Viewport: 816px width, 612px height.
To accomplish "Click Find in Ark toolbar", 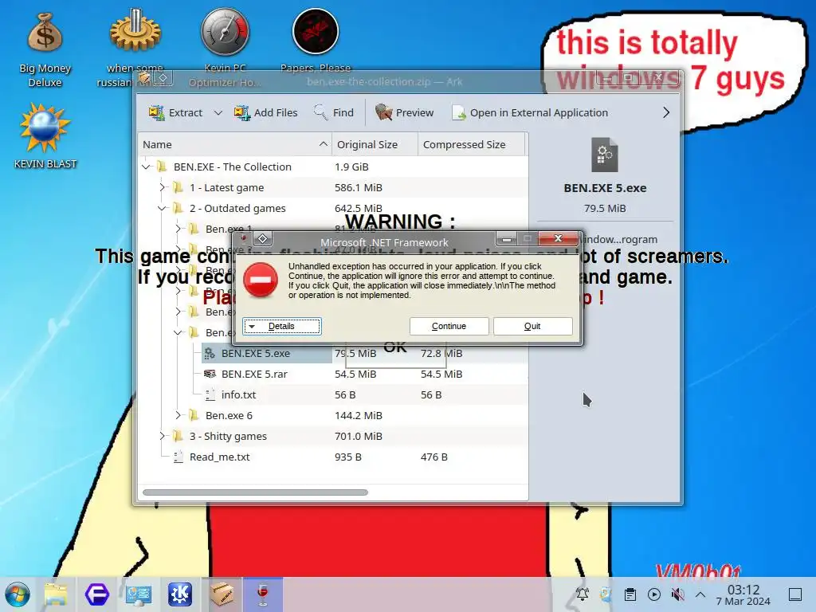I will coord(334,112).
